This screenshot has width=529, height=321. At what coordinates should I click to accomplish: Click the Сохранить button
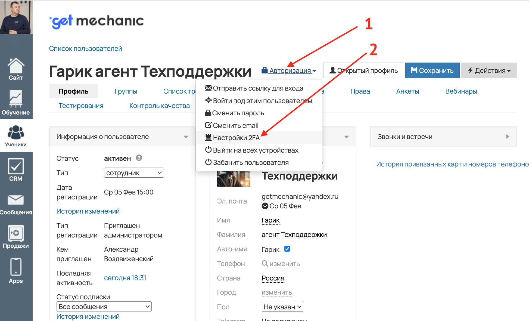click(432, 71)
